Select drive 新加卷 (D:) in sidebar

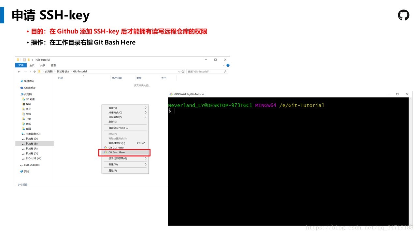tap(32, 139)
